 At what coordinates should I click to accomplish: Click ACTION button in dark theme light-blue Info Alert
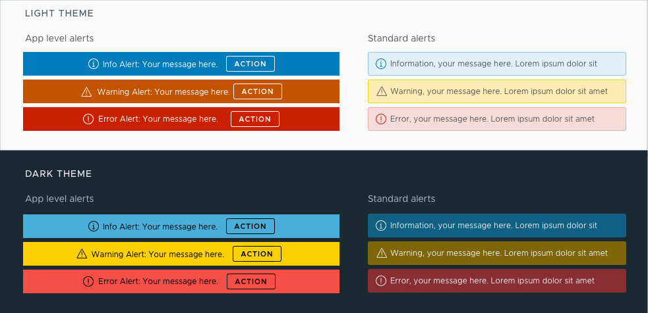coord(250,226)
